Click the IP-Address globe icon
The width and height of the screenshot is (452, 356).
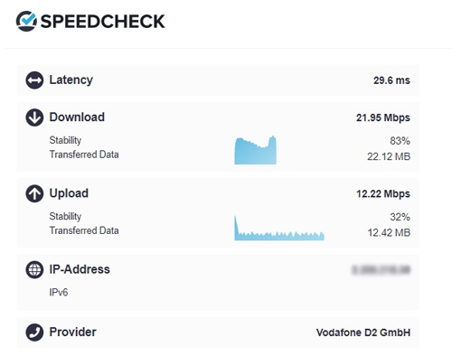[34, 269]
